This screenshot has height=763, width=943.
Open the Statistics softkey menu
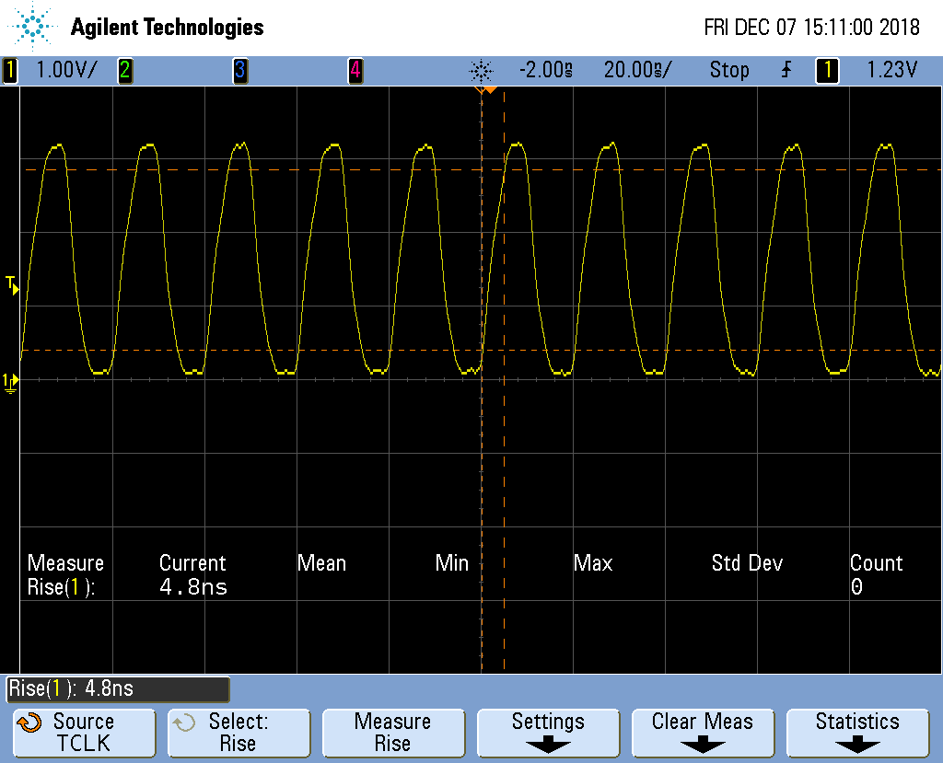tap(857, 733)
